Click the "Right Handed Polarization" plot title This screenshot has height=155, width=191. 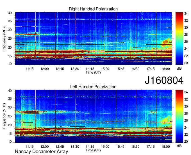(93, 9)
